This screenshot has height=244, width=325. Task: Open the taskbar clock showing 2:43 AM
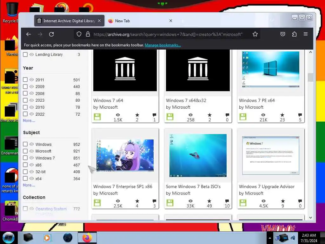309,238
